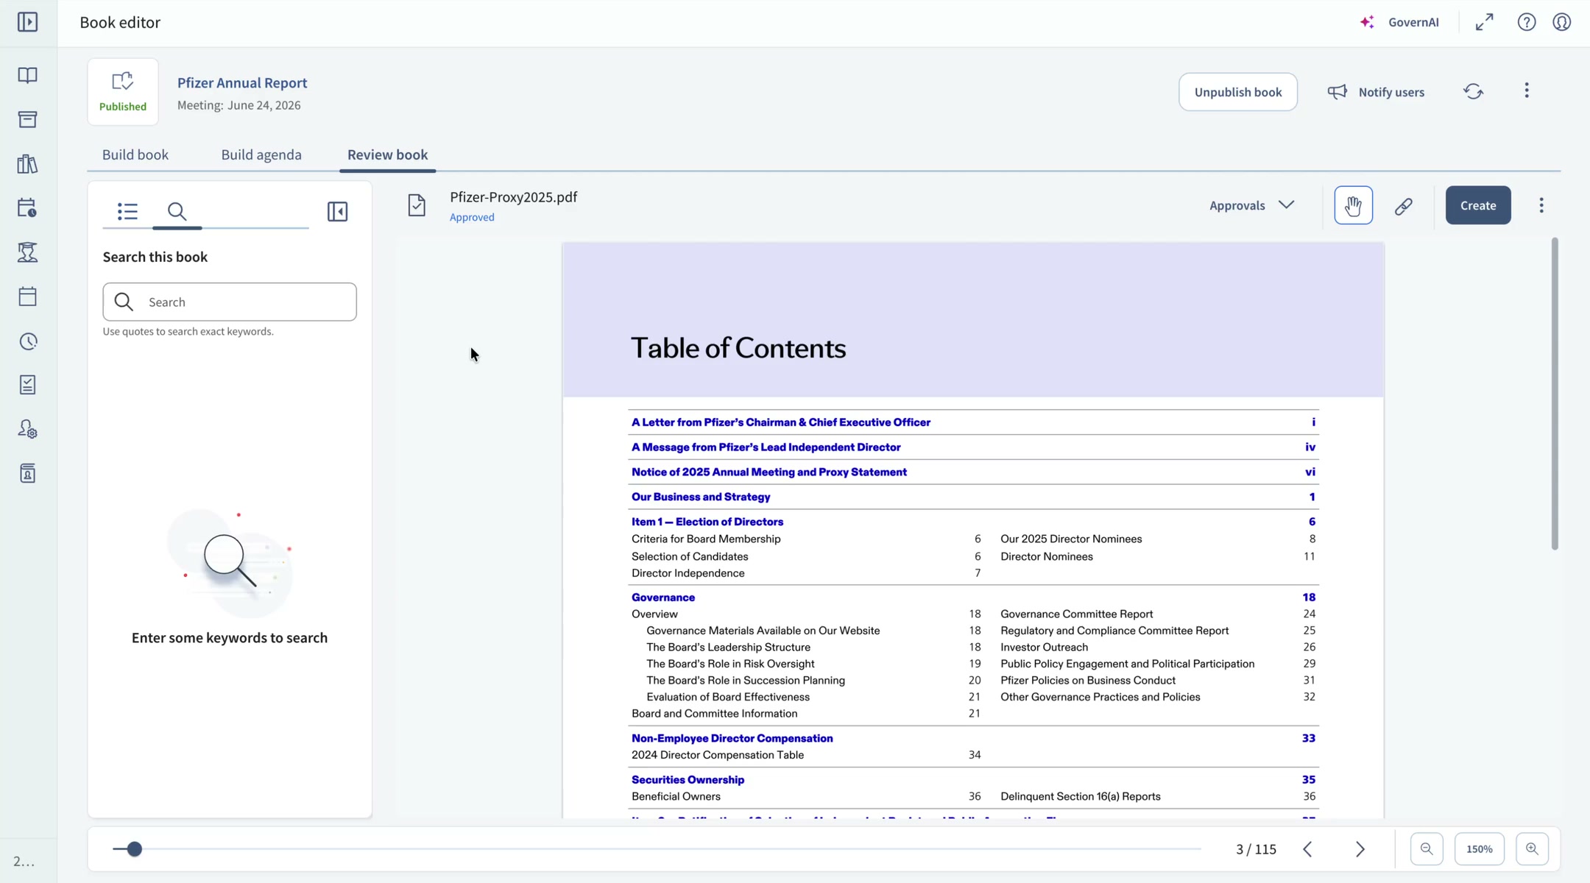Open the book header more options menu
Viewport: 1590px width, 883px height.
(x=1527, y=91)
